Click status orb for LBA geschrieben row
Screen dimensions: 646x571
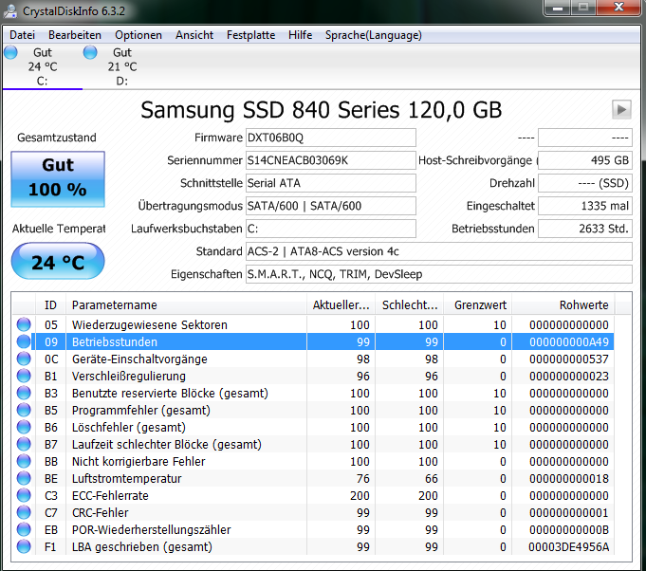[x=24, y=546]
